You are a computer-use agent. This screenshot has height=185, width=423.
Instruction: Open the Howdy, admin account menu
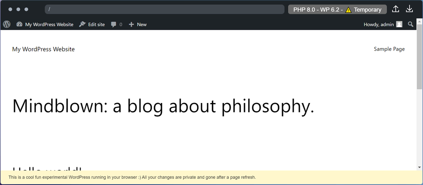click(x=378, y=24)
